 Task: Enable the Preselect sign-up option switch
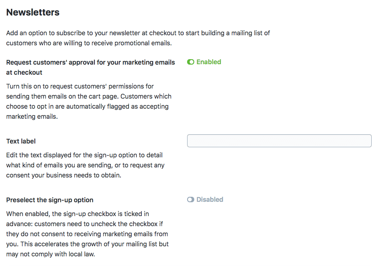[x=190, y=200]
